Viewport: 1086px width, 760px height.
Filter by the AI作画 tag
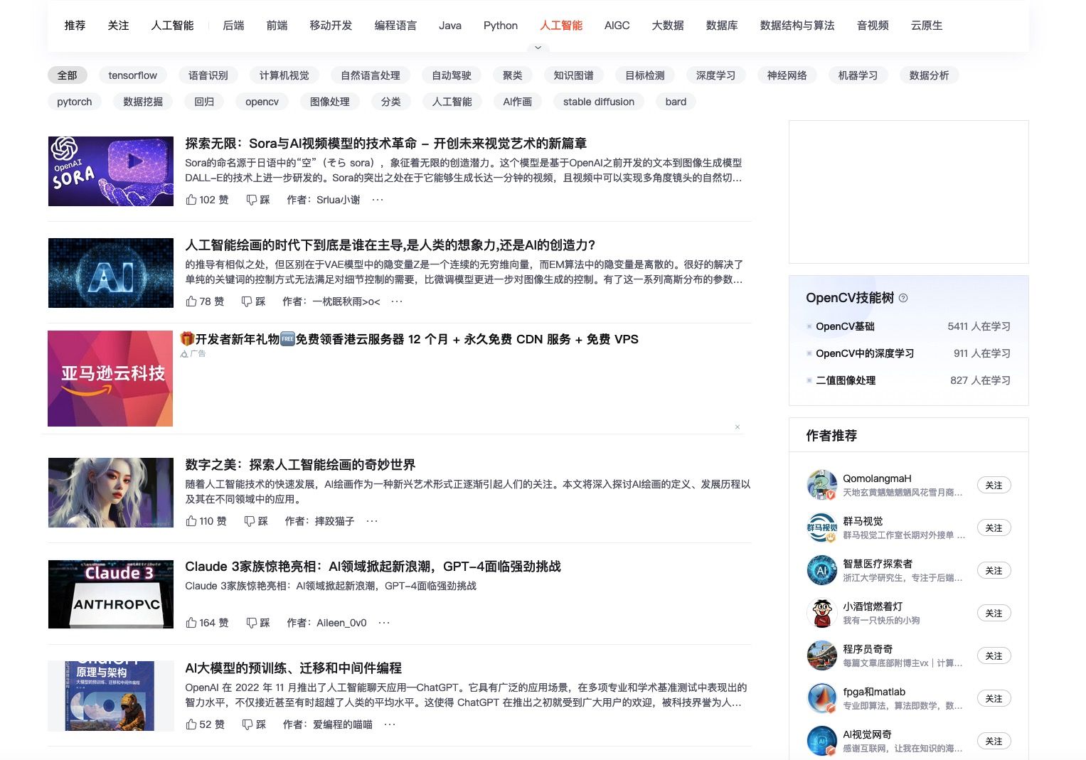(517, 102)
